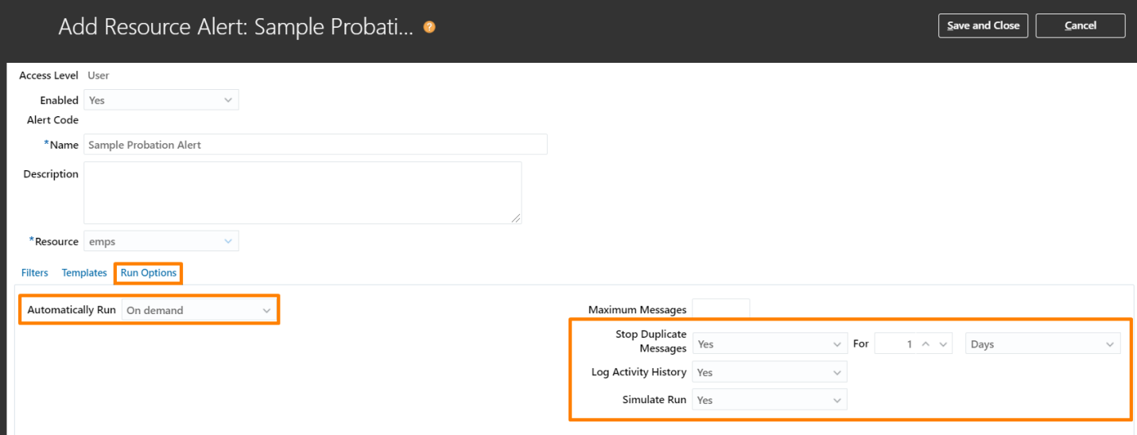Open the Days unit dropdown
The height and width of the screenshot is (435, 1137).
point(1043,344)
